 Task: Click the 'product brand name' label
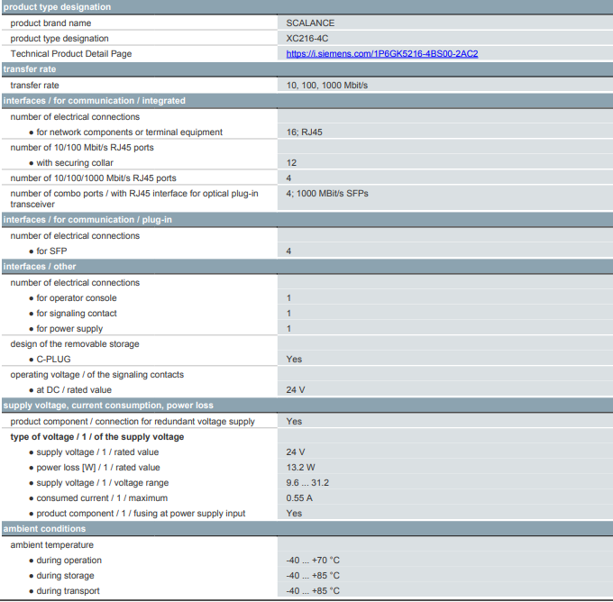tap(50, 23)
